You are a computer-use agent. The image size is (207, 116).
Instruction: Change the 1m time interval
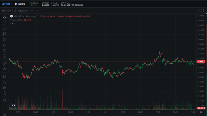(x=3, y=11)
